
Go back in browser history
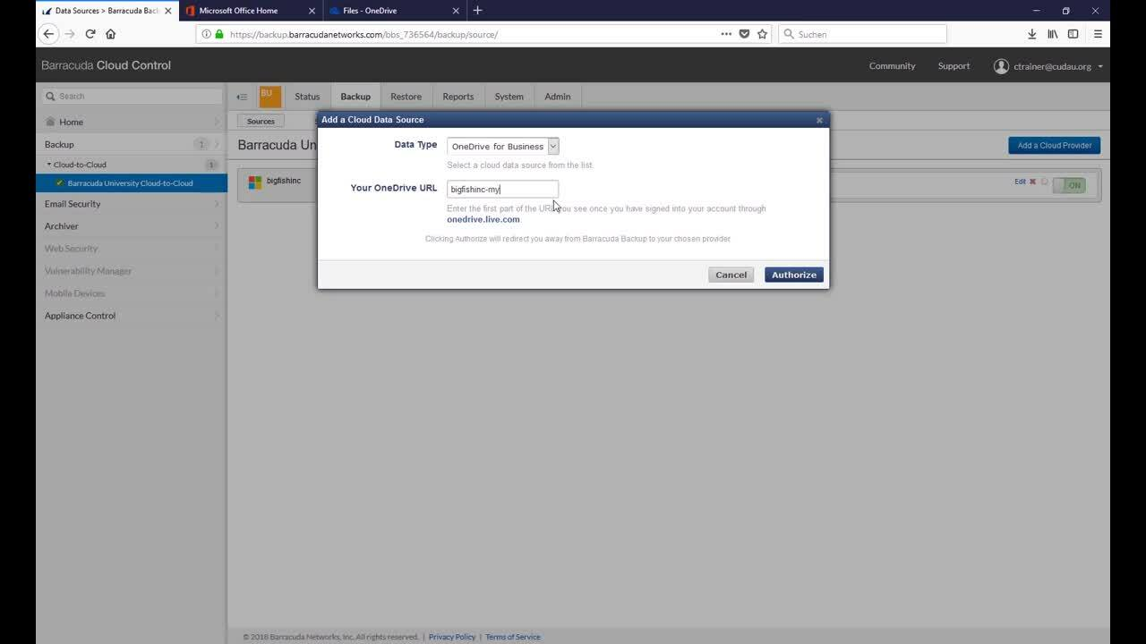pyautogui.click(x=48, y=34)
